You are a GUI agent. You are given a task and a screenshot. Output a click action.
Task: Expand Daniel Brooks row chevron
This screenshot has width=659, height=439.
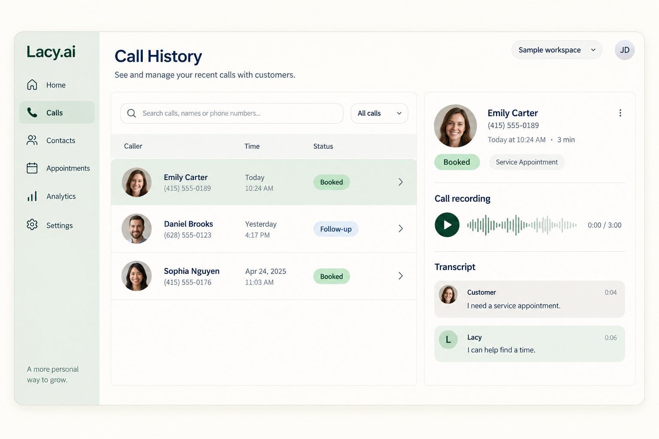pyautogui.click(x=401, y=229)
